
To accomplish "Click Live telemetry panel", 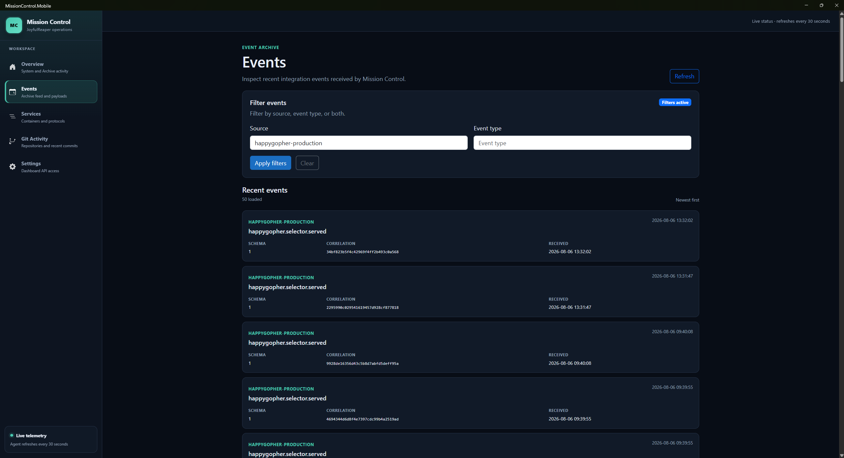I will pos(51,439).
